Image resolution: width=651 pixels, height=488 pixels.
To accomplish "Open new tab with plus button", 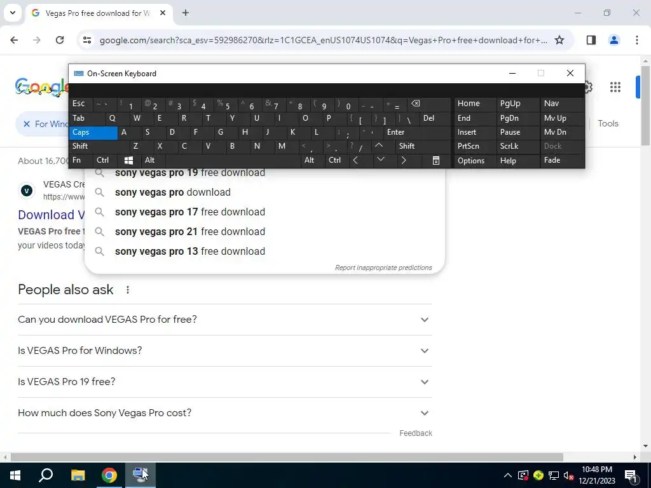I will click(x=186, y=13).
